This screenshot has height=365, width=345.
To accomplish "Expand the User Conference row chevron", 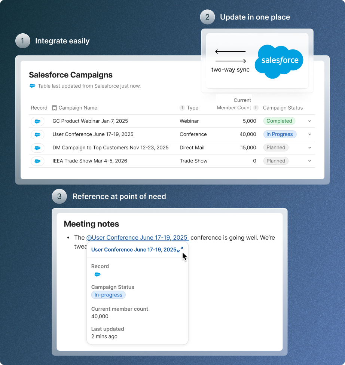I will [x=309, y=134].
